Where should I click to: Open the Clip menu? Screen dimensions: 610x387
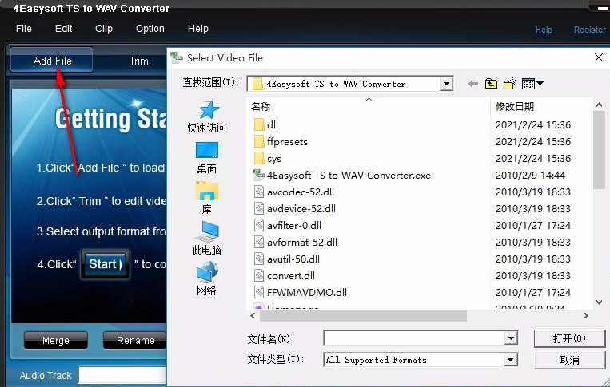point(104,29)
